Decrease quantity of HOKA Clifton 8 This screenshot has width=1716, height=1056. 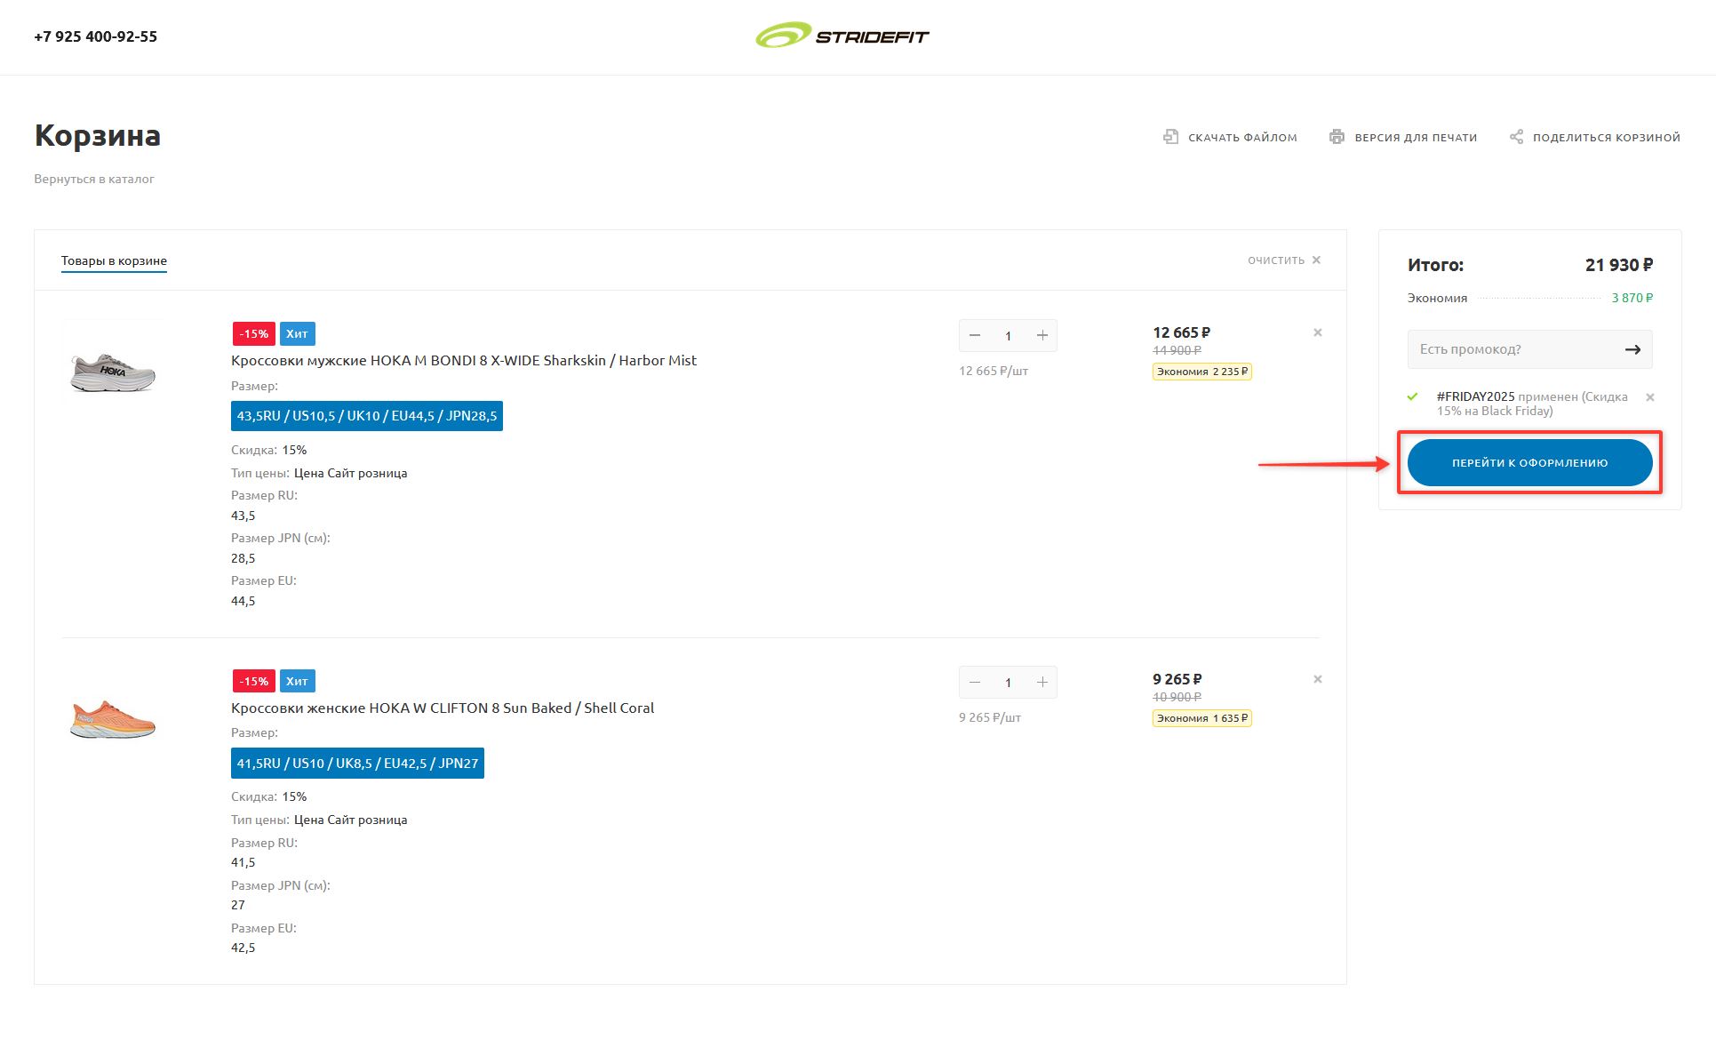(975, 682)
